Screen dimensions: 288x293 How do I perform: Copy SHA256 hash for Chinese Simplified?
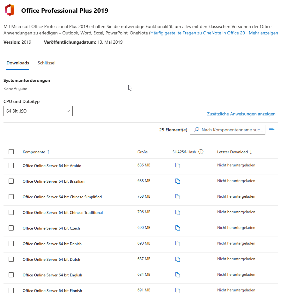[178, 197]
